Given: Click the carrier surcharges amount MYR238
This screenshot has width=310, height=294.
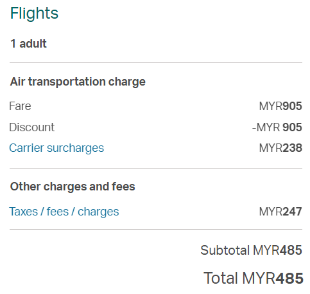Looking at the screenshot, I should click(280, 148).
